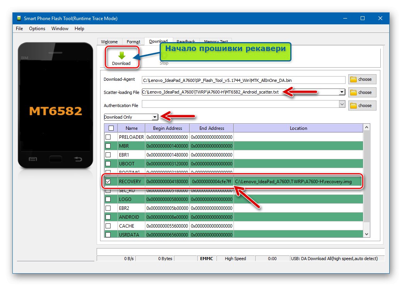Viewport: 402px width, 286px height.
Task: Click the Name column header
Action: point(131,128)
